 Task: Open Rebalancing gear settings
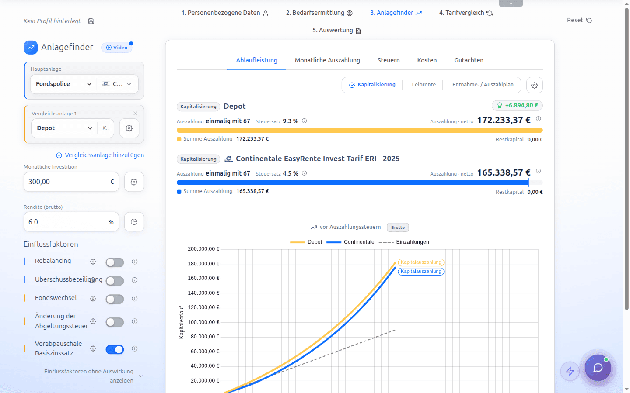pyautogui.click(x=93, y=262)
